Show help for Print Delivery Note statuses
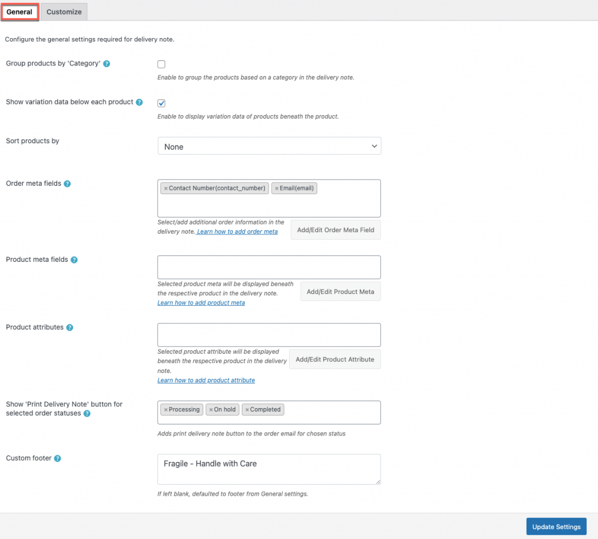 (87, 413)
